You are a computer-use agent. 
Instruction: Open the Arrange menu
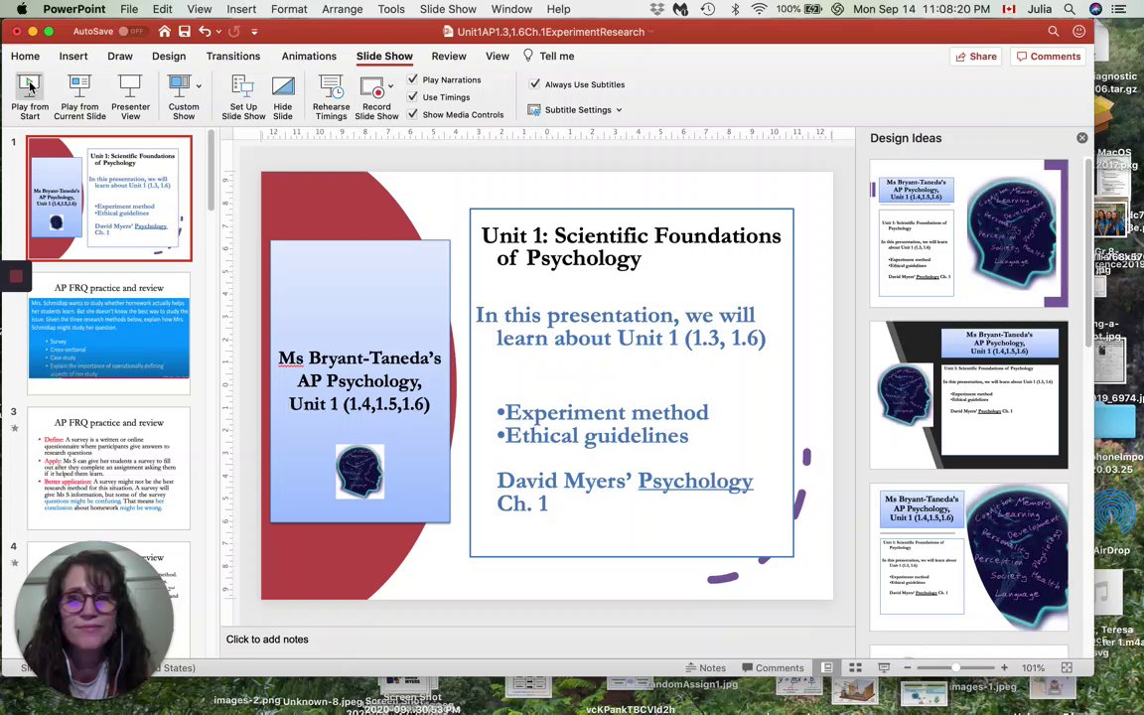pyautogui.click(x=343, y=10)
